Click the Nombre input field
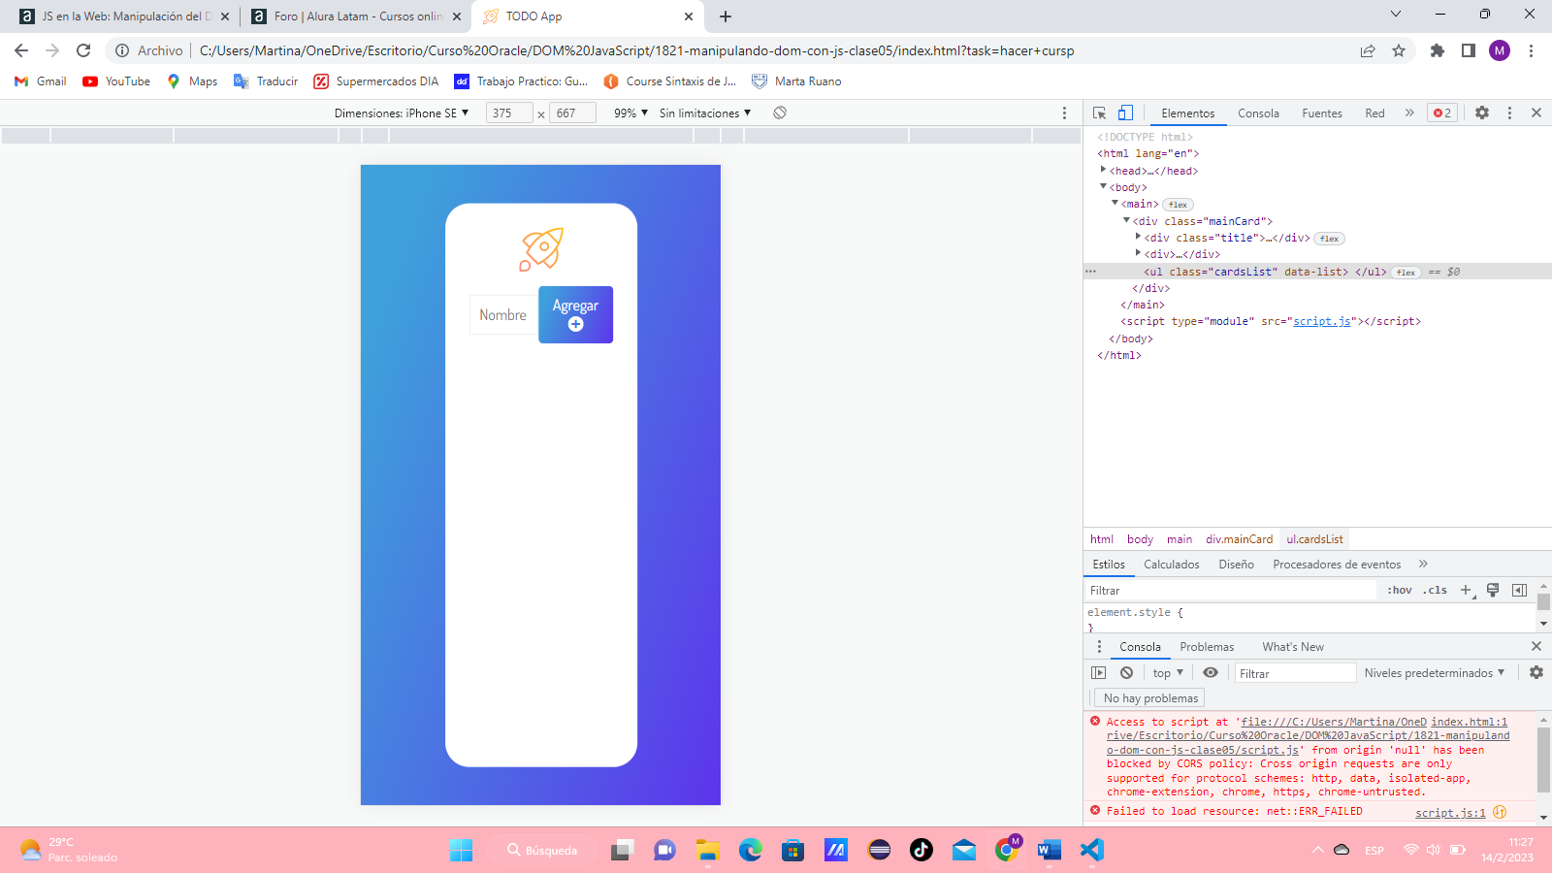This screenshot has width=1552, height=873. (x=503, y=315)
